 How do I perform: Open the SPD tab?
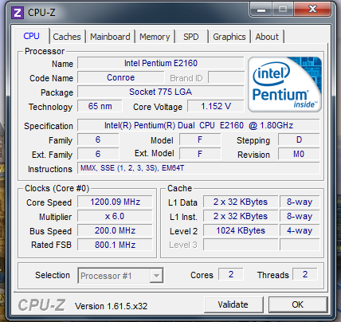coord(191,37)
